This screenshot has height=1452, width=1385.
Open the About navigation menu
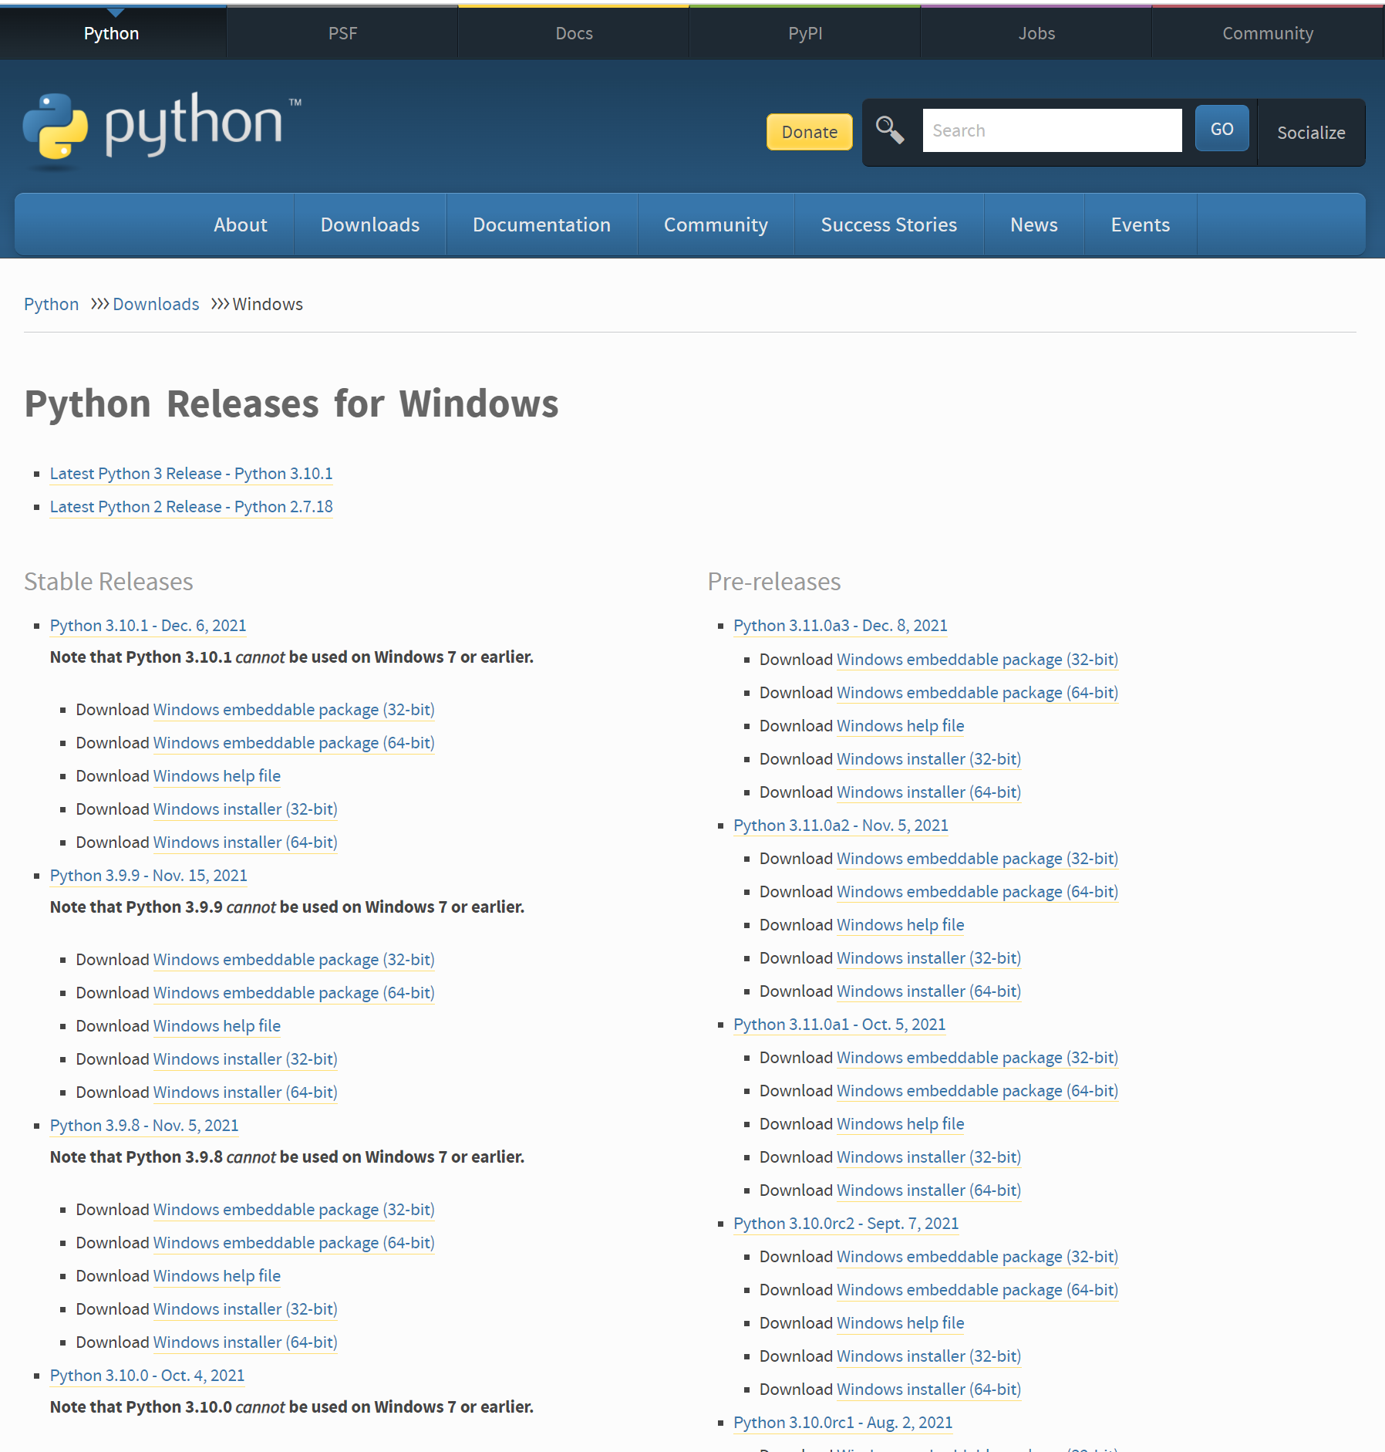241,225
